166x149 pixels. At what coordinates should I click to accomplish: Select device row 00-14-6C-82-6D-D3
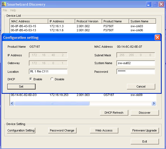83,95
